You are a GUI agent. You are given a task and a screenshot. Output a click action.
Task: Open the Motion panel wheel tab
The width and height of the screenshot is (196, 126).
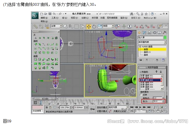click(155, 33)
